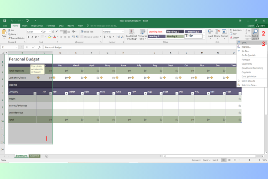This screenshot has height=179, width=268.
Task: Click AutoSum sigma button
Action: (236, 30)
